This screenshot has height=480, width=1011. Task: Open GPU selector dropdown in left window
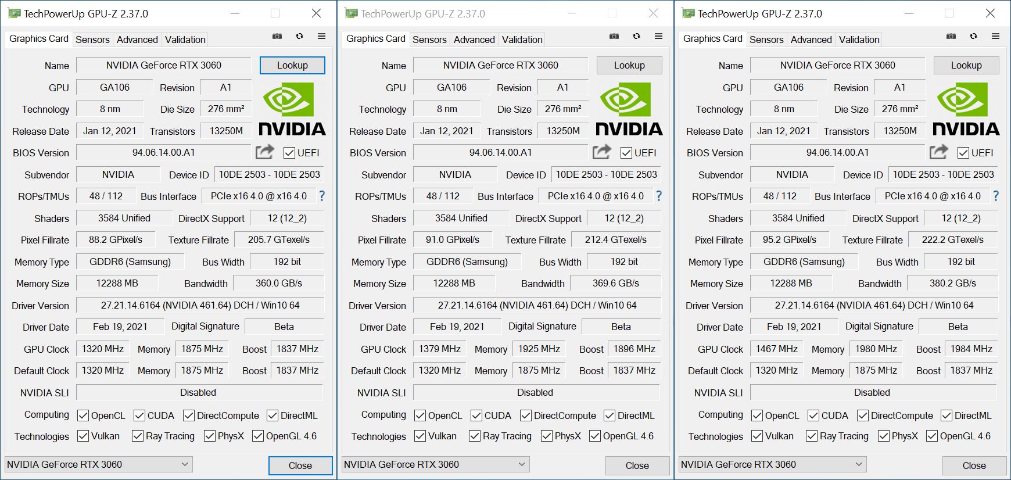(x=99, y=464)
